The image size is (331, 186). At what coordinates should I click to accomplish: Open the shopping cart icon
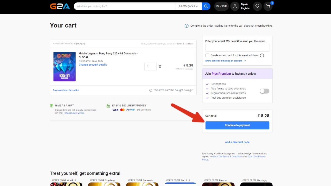(268, 6)
